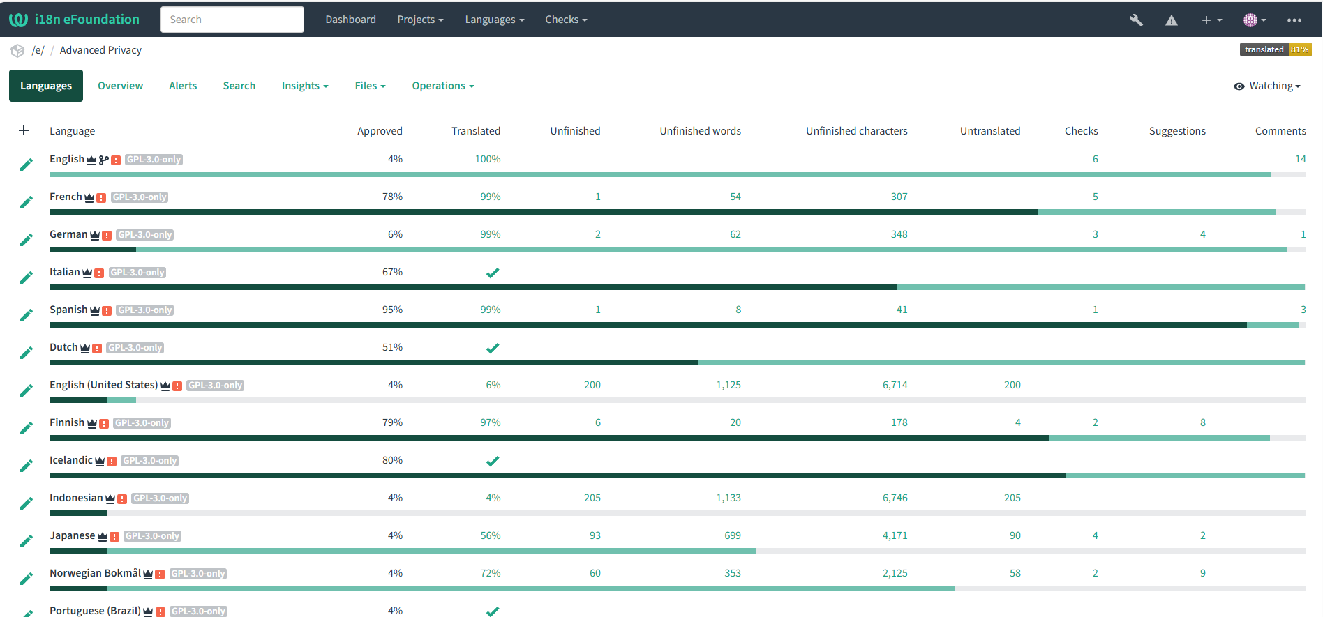Open the user avatar dropdown
Viewport: 1323px width, 617px height.
pos(1254,20)
